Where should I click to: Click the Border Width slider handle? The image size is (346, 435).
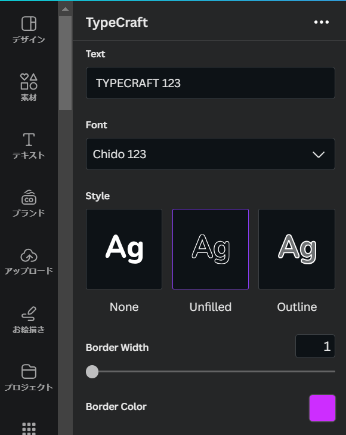[92, 372]
